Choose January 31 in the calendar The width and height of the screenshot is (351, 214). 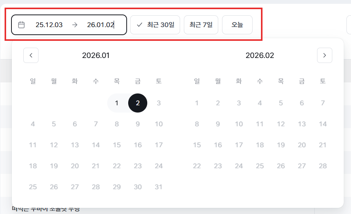(x=159, y=187)
